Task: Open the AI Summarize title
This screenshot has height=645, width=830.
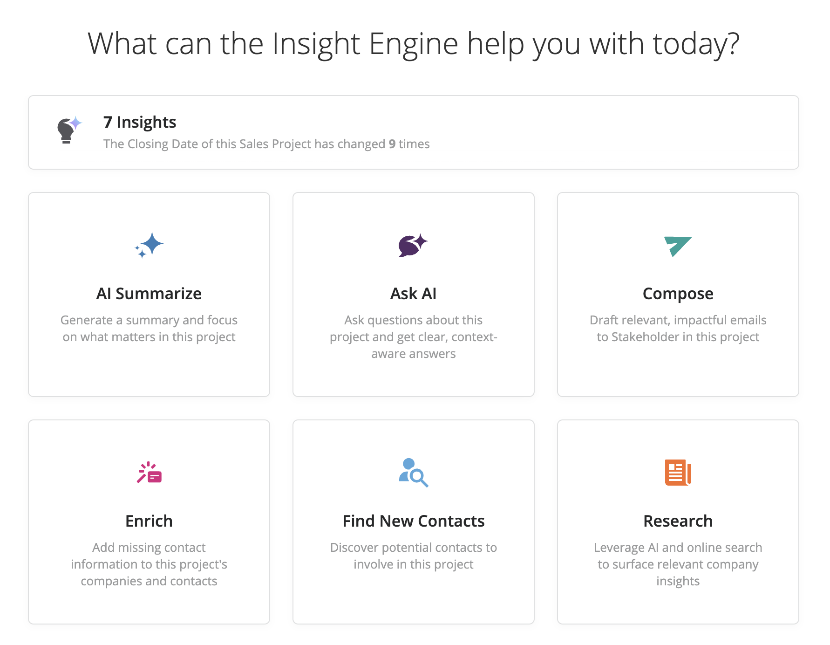Action: coord(149,294)
